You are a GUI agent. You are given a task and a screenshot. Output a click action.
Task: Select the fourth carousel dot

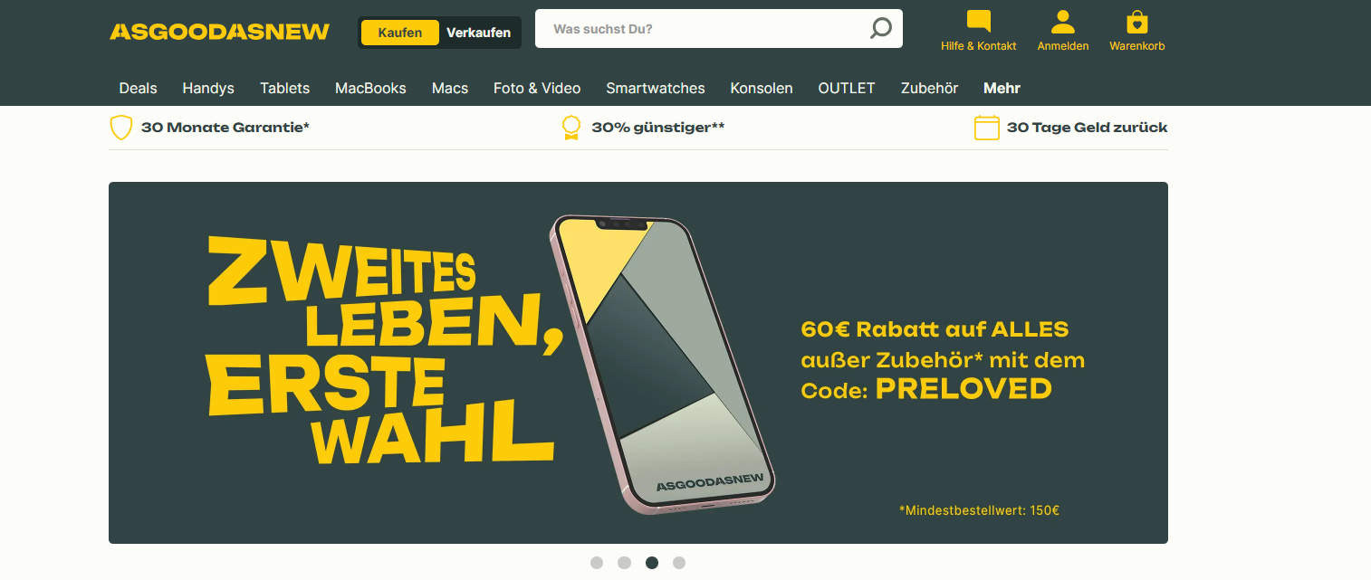click(x=679, y=563)
